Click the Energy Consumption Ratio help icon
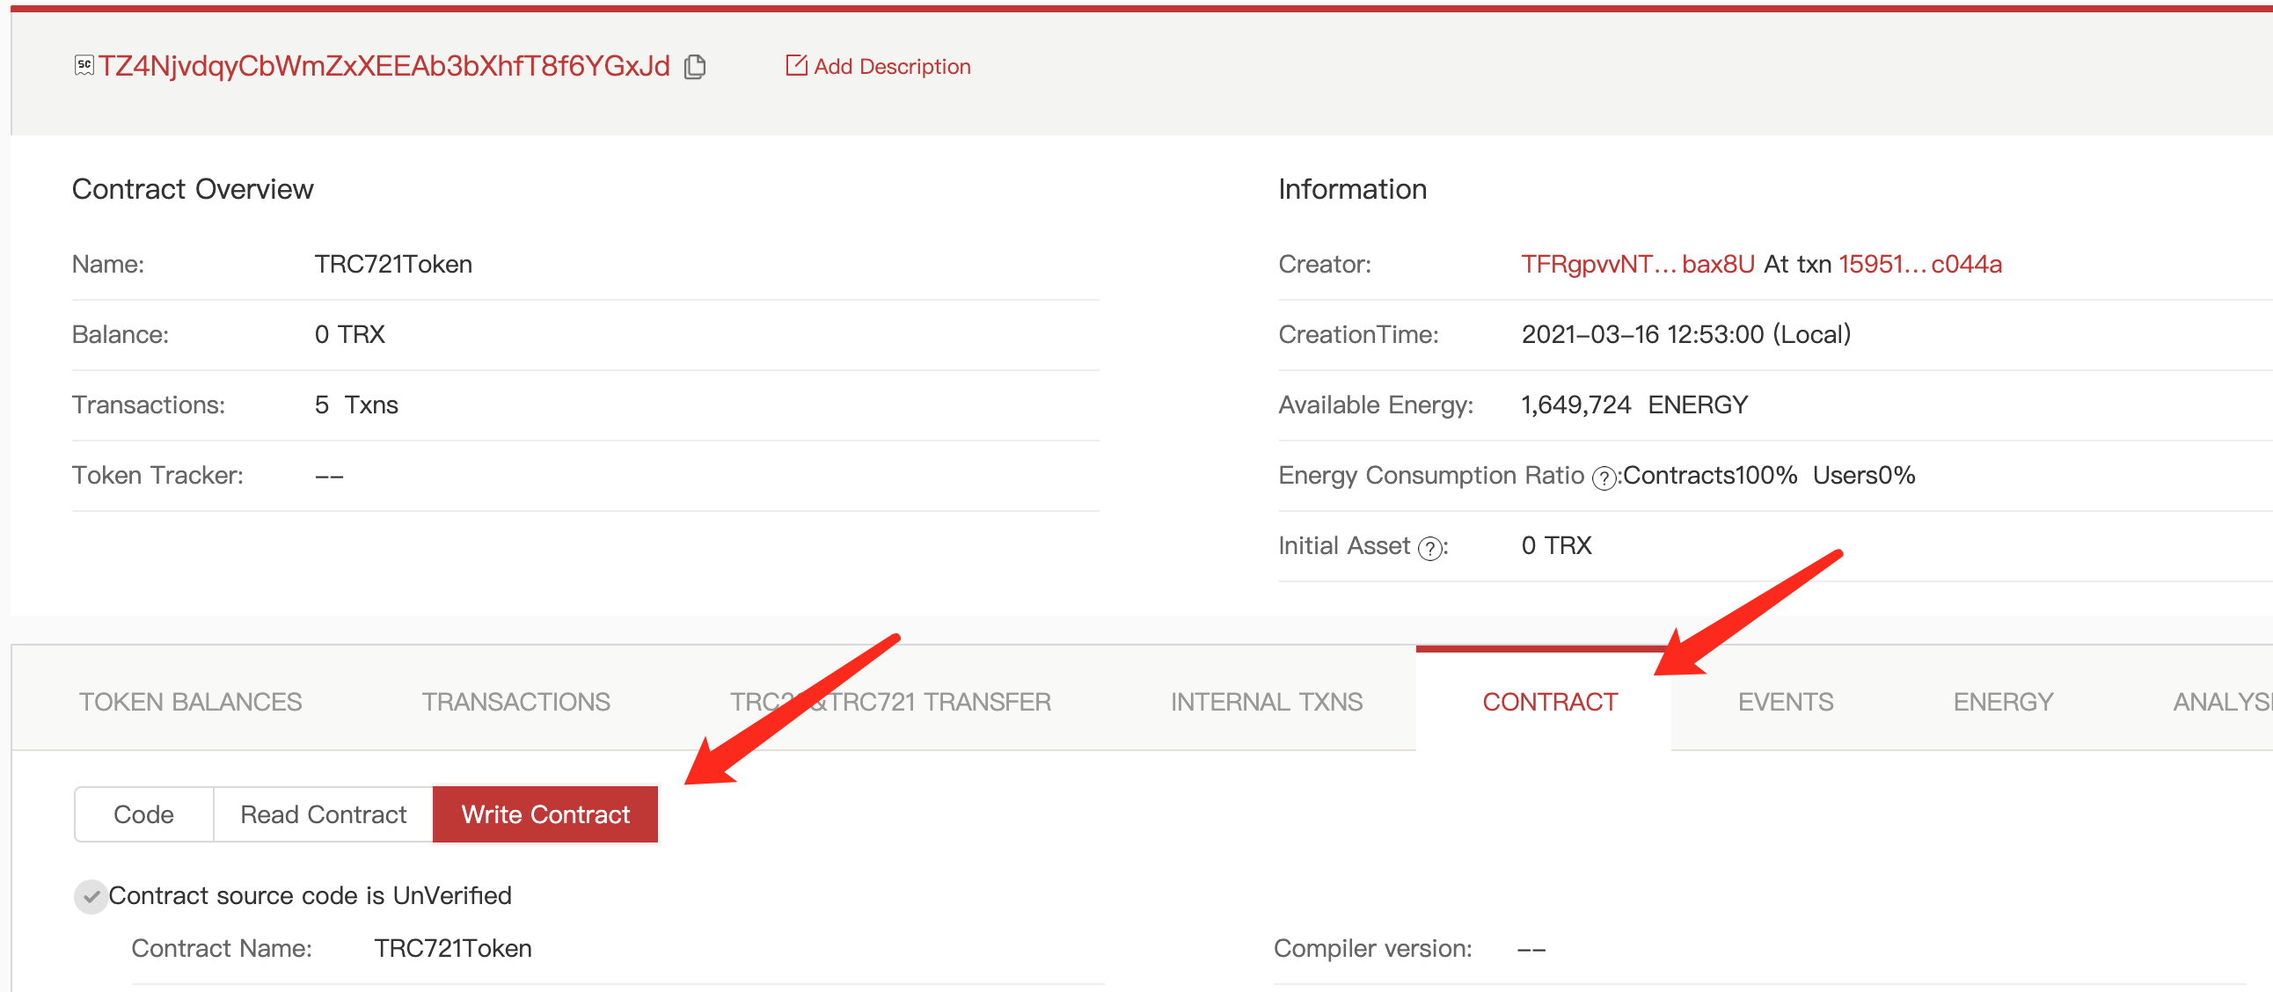The image size is (2273, 992). pos(1603,478)
